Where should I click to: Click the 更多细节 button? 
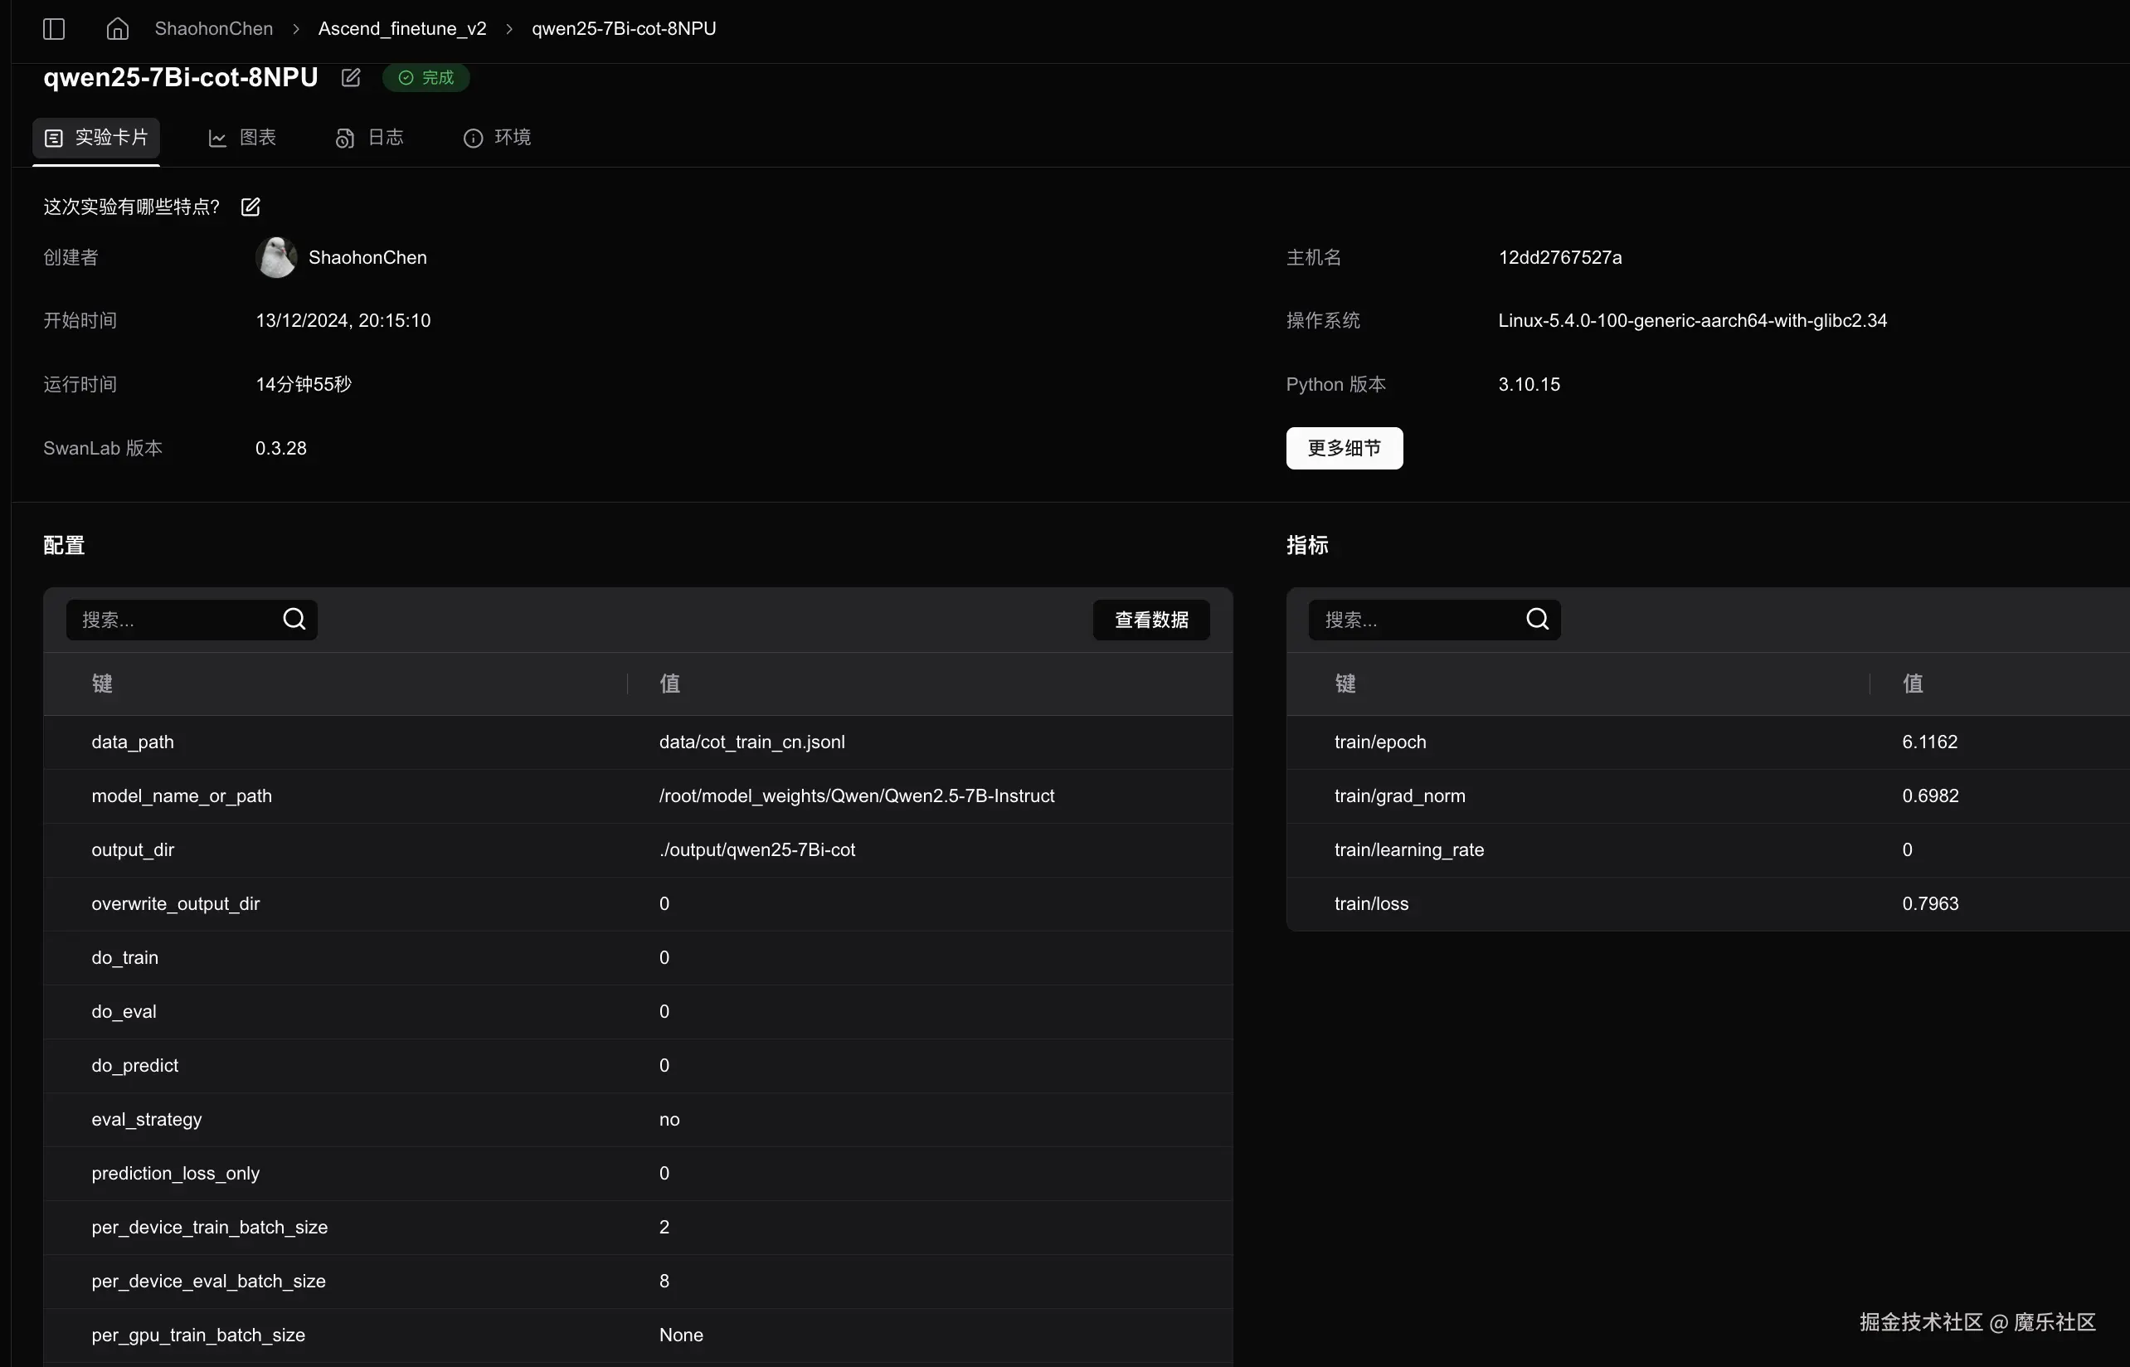[x=1344, y=448]
